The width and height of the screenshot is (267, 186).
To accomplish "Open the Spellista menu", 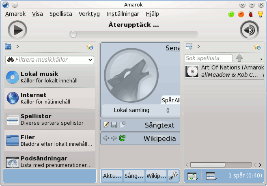I will pos(60,14).
